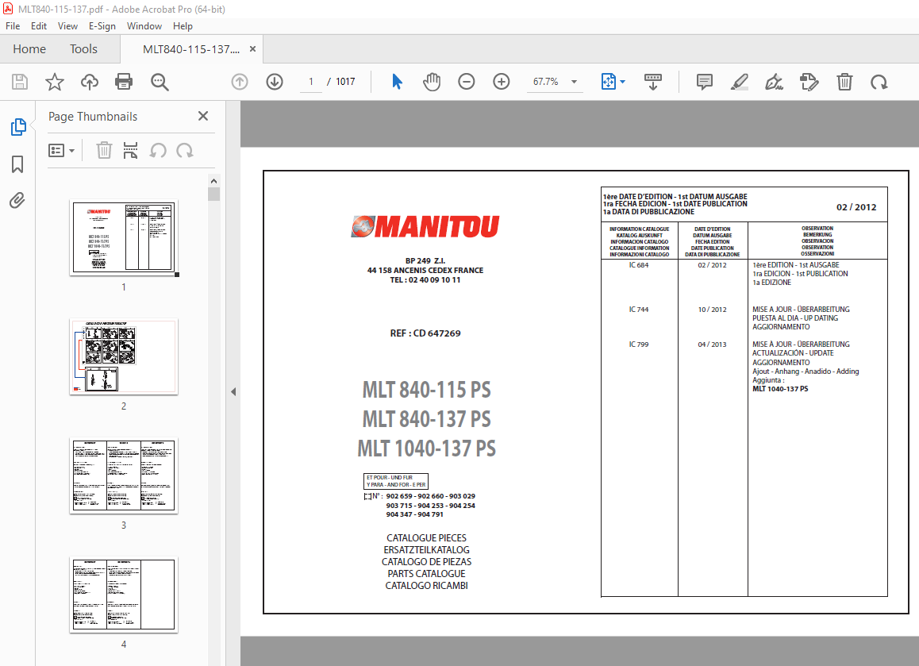The height and width of the screenshot is (666, 919).
Task: Switch to the Tools tab
Action: pos(84,49)
